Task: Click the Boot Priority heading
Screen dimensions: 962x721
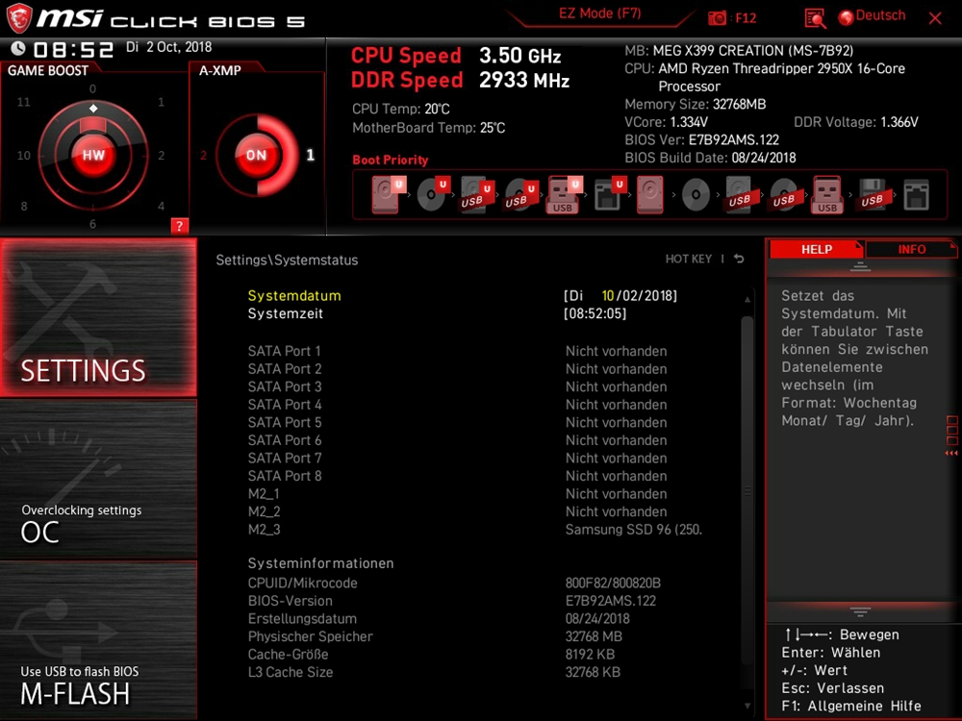Action: point(391,160)
